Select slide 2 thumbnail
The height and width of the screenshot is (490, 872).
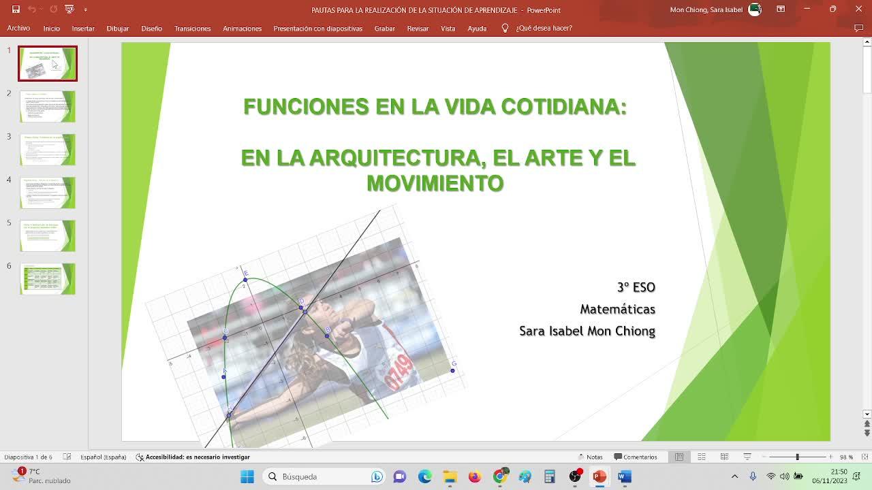click(x=48, y=106)
